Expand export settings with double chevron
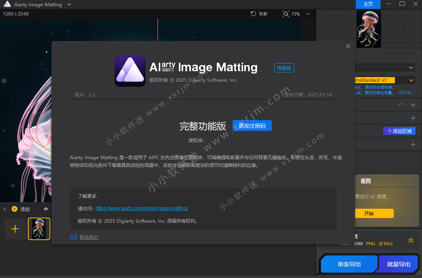422x278 pixels. [x=411, y=241]
